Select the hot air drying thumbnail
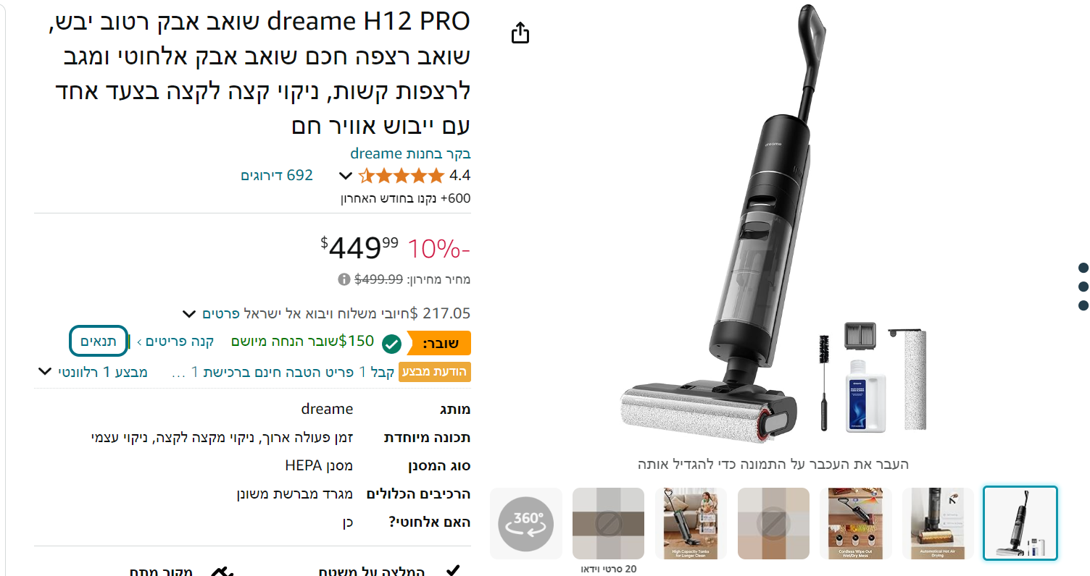Image resolution: width=1090 pixels, height=576 pixels. pos(938,523)
